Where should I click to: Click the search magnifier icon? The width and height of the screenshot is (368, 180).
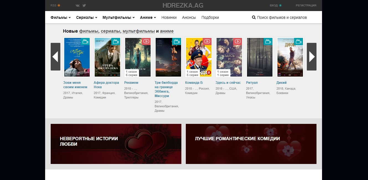click(254, 17)
